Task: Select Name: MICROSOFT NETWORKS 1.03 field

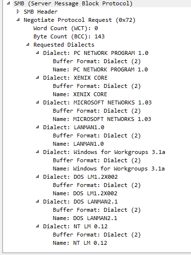Action: coord(102,119)
